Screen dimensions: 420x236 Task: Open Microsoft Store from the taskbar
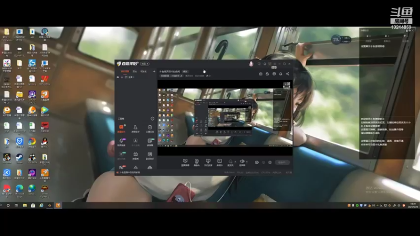33,205
